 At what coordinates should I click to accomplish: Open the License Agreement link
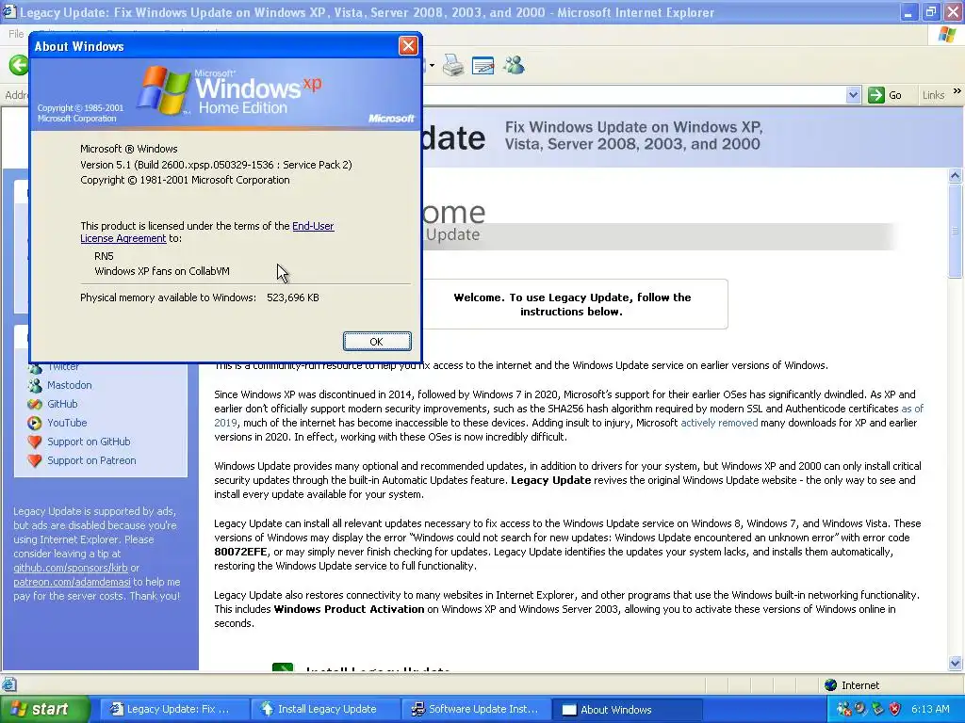[x=123, y=238]
